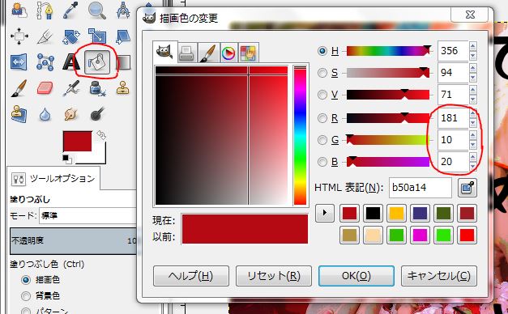The width and height of the screenshot is (508, 314).
Task: Switch to the Watercolor brush tab
Action: pyautogui.click(x=208, y=53)
